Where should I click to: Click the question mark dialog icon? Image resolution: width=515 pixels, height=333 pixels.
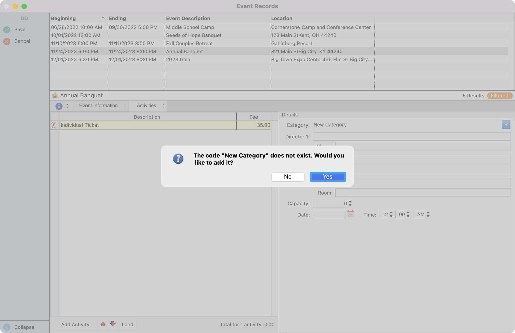pos(178,159)
